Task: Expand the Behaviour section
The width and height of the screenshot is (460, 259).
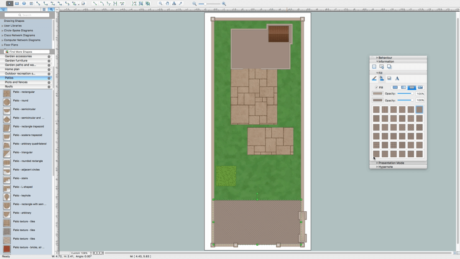Action: click(x=385, y=58)
